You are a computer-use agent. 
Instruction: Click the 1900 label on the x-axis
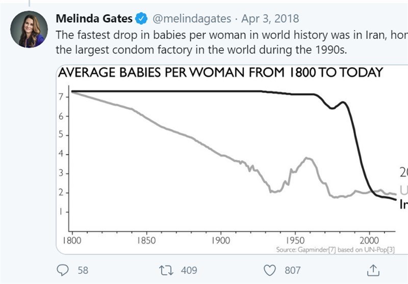click(220, 240)
